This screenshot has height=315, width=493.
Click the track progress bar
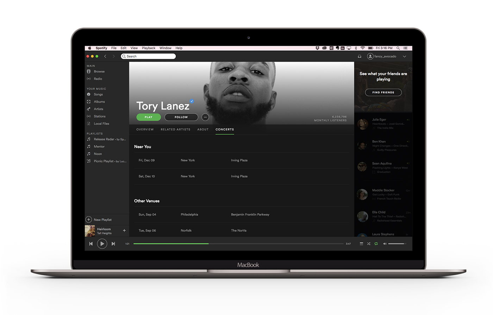tap(238, 243)
